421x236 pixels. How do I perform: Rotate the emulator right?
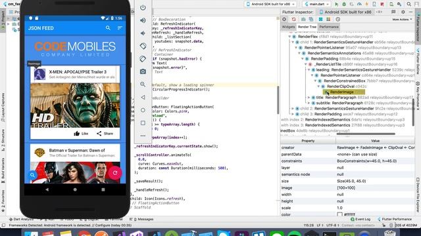coord(143,59)
